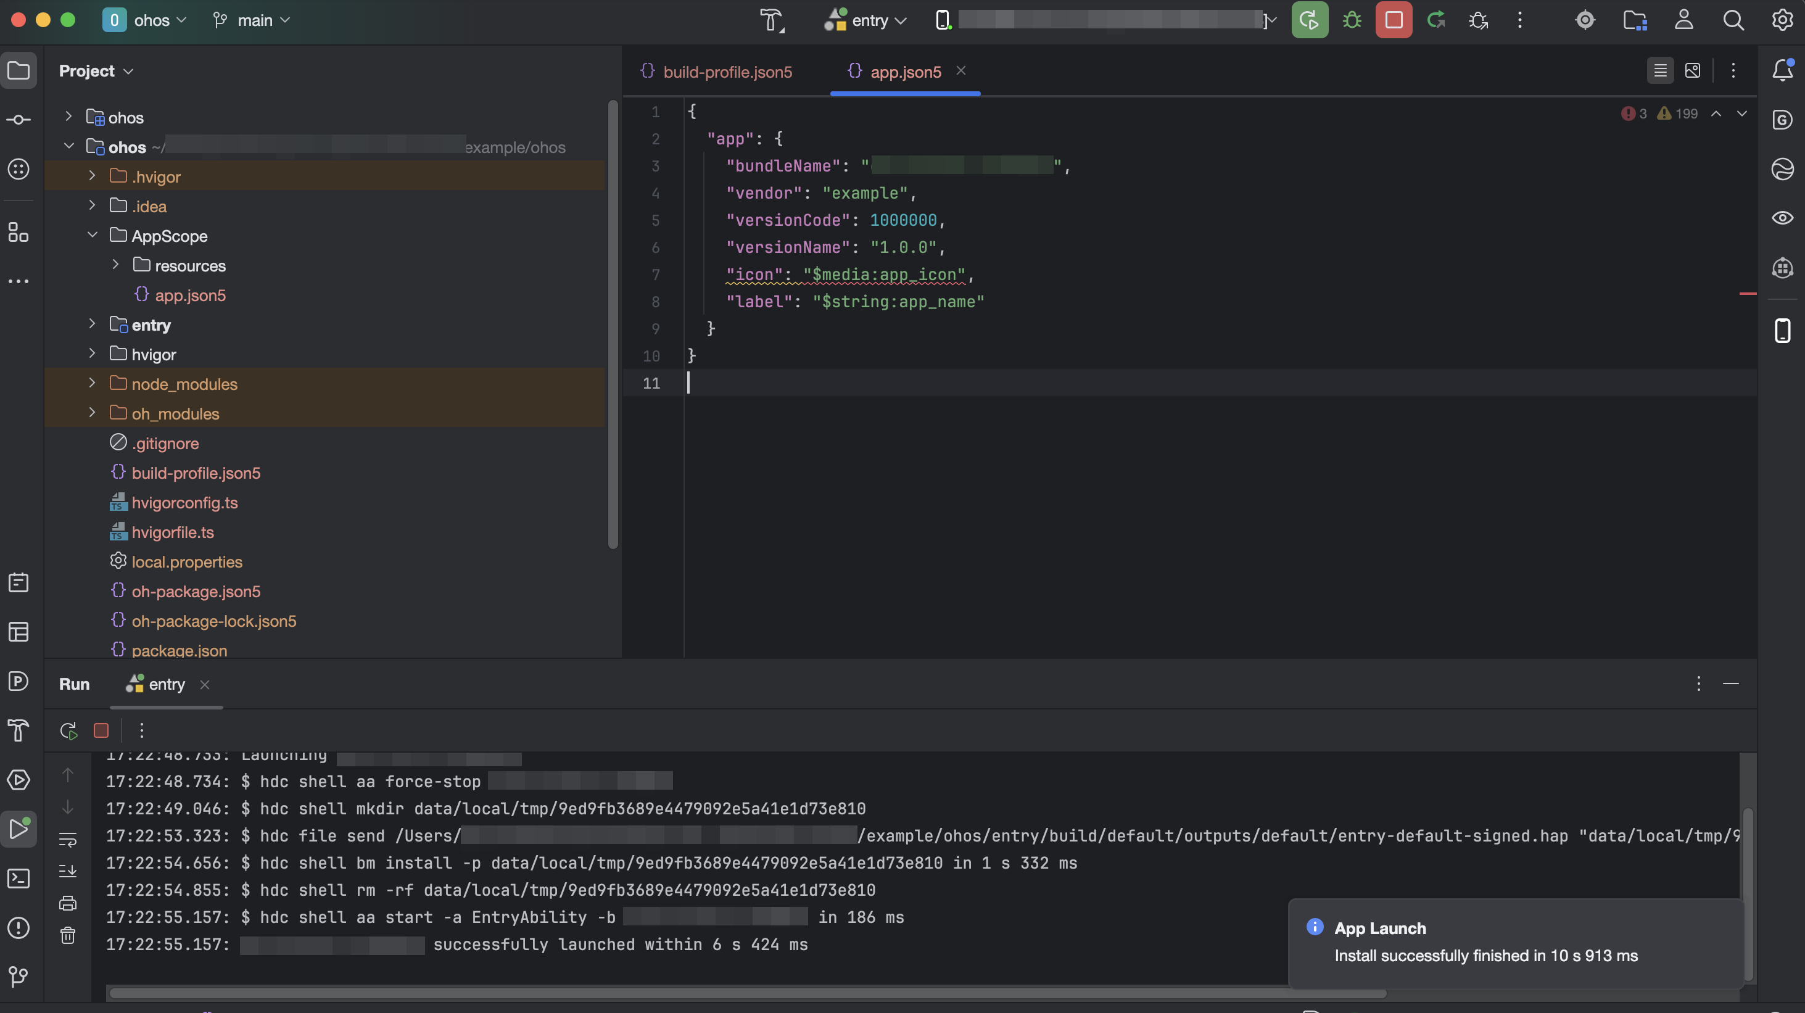The width and height of the screenshot is (1805, 1013).
Task: Open the main branch dropdown
Action: (x=252, y=20)
